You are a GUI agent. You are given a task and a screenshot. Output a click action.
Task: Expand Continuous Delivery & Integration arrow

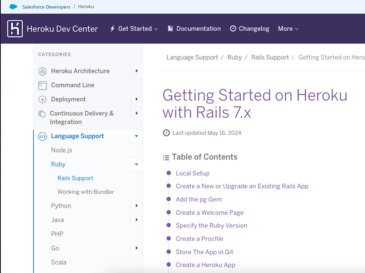[x=137, y=113]
